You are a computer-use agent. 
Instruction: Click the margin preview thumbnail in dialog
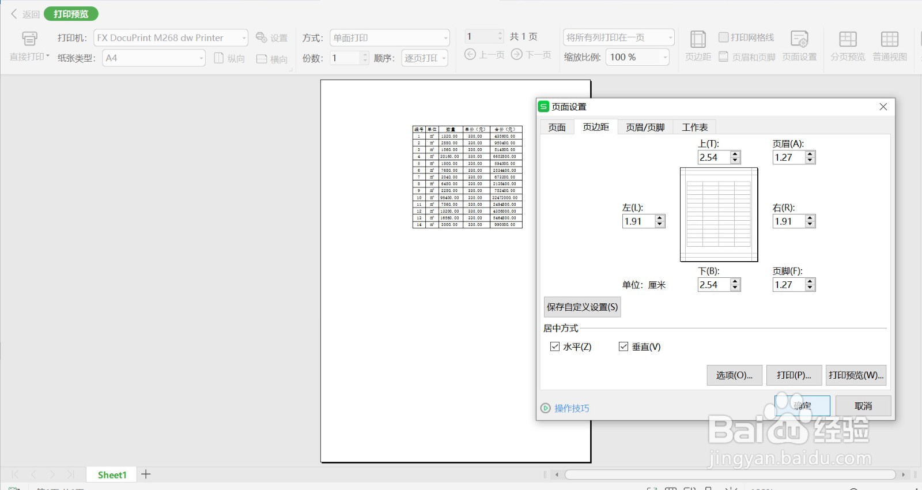[x=719, y=214]
